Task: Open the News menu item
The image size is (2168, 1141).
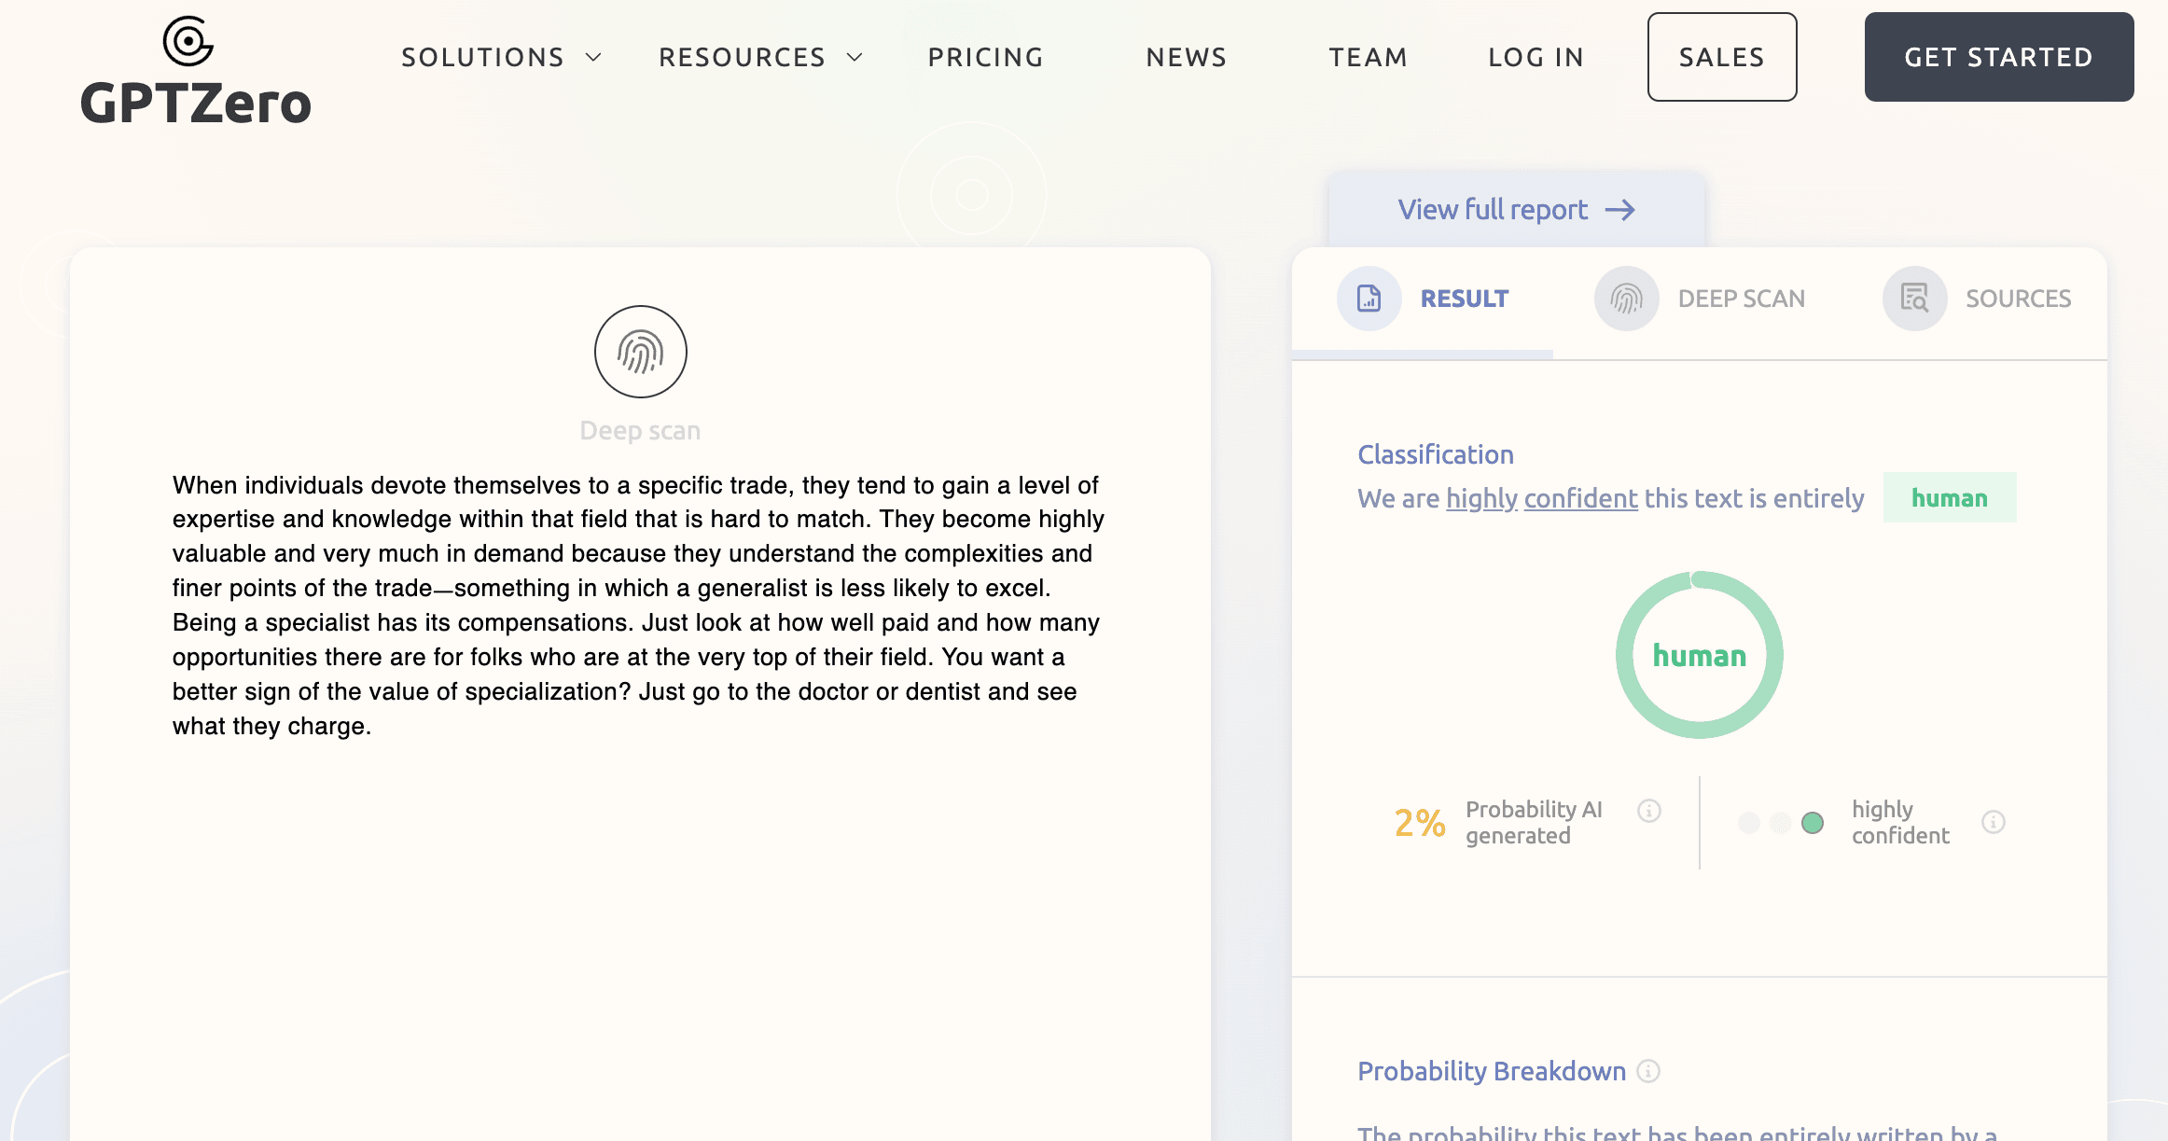Action: tap(1186, 58)
